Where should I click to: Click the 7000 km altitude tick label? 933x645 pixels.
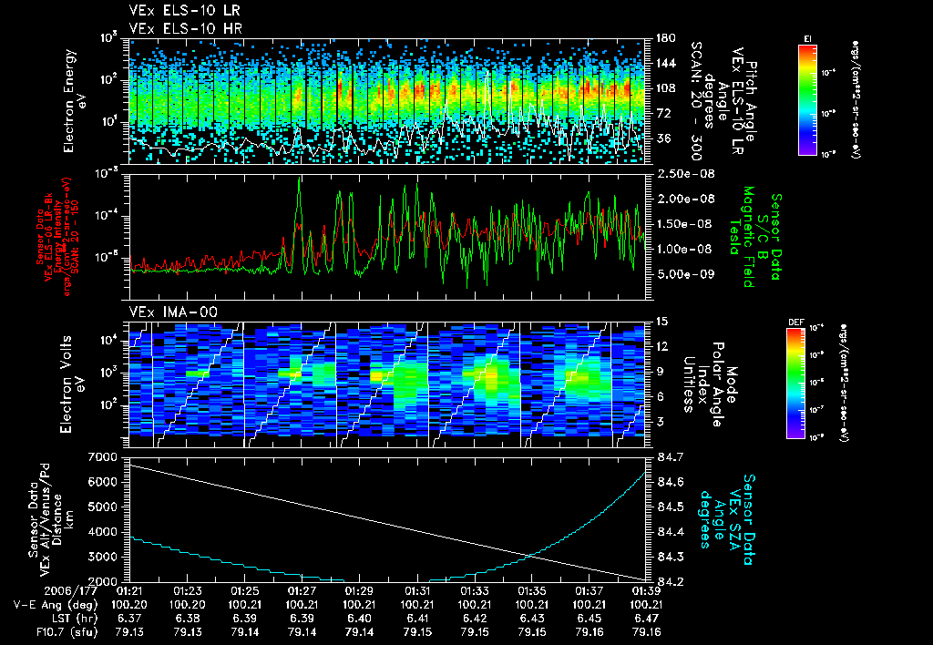(x=103, y=457)
